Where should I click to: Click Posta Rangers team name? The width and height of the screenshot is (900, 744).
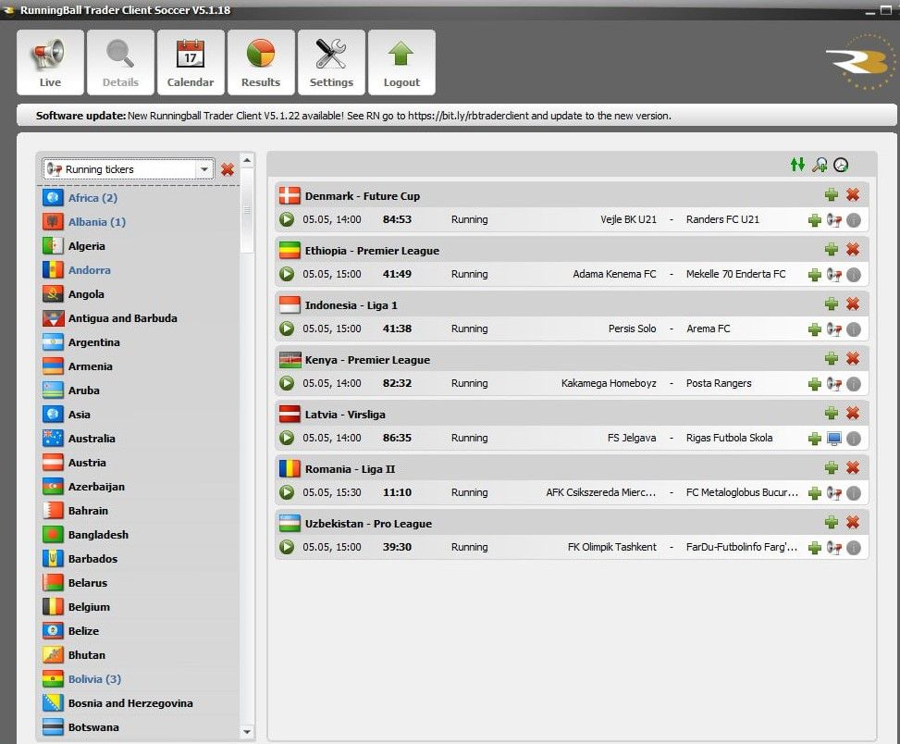719,383
